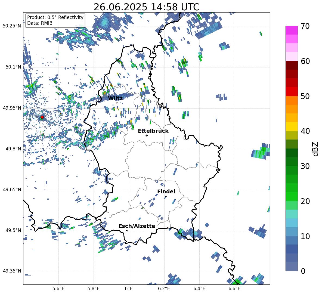Click the colorbar tick label 60
Viewport: 322px width, 294px height.
(x=305, y=61)
